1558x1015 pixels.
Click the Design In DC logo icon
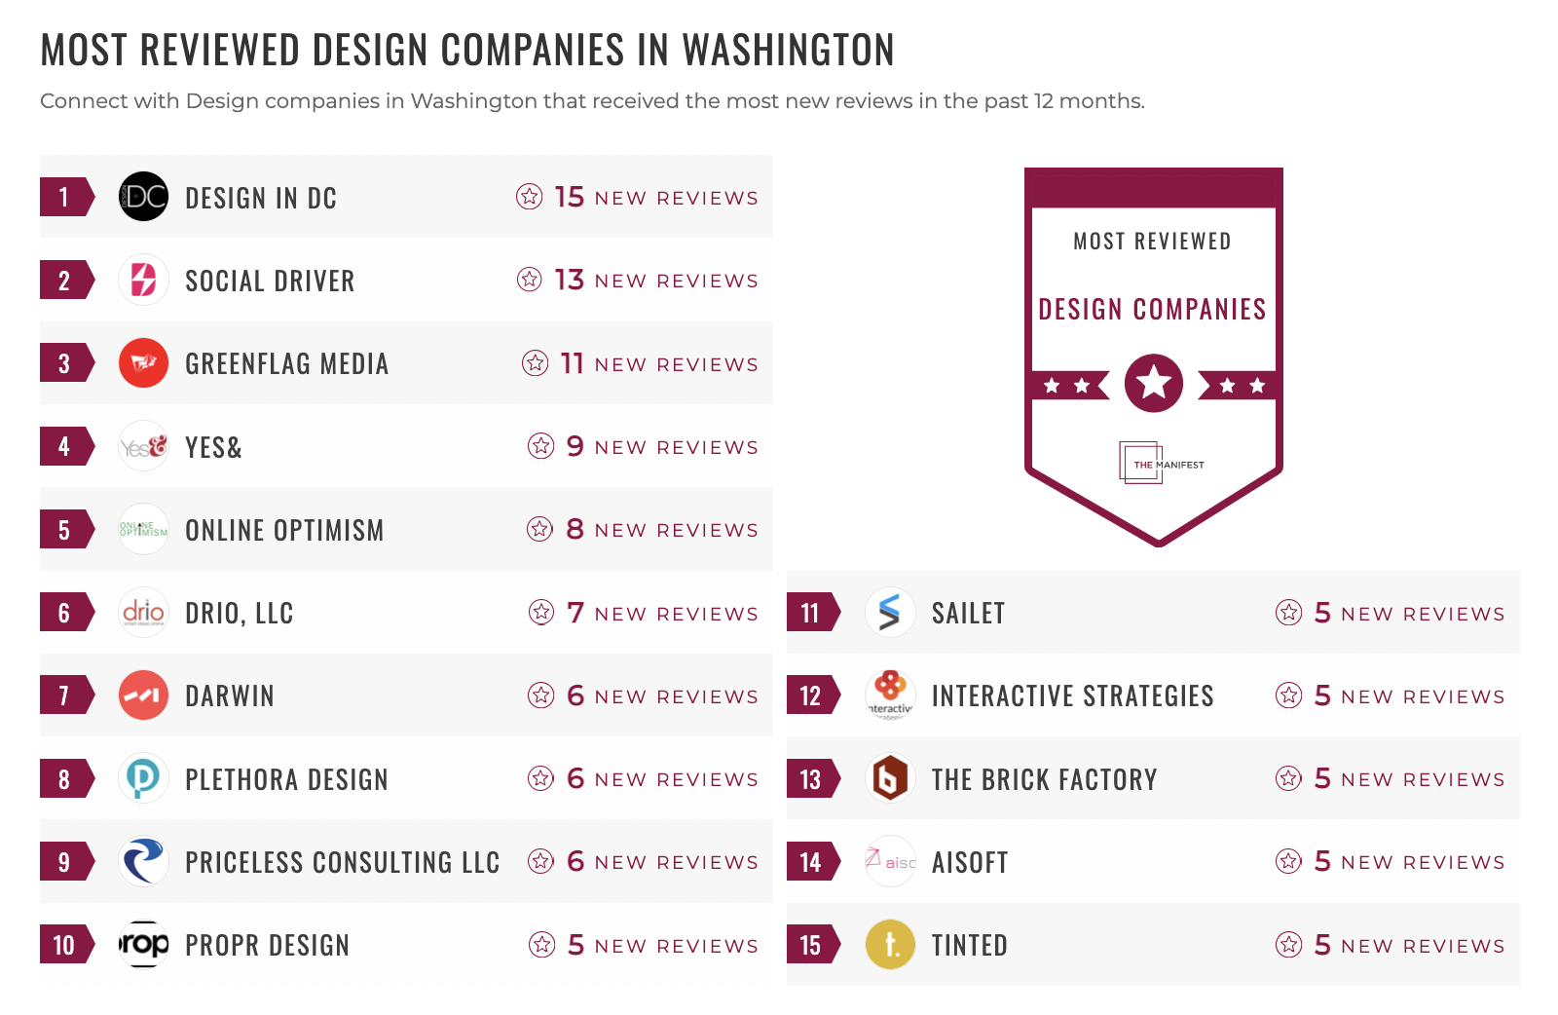pos(143,197)
